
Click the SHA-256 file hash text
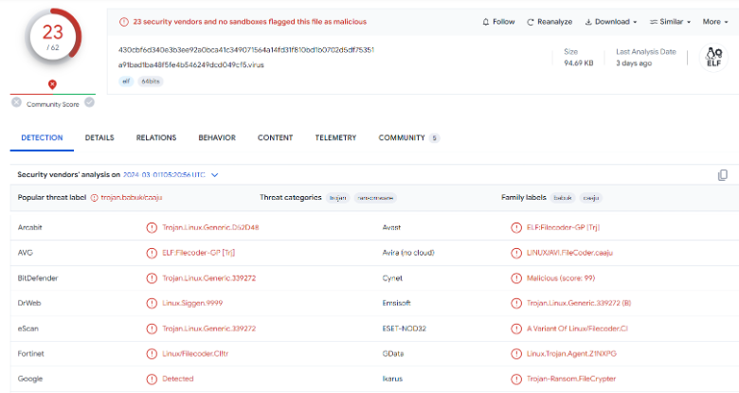[x=246, y=49]
